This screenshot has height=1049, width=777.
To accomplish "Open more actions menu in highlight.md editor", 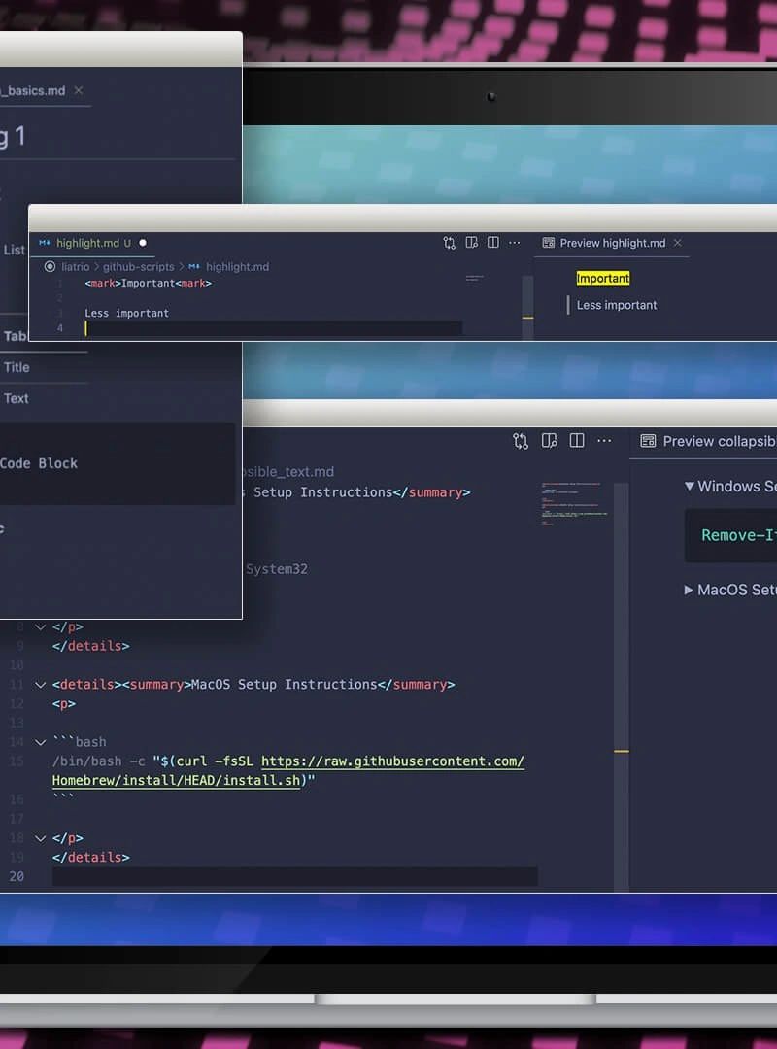I will 514,243.
